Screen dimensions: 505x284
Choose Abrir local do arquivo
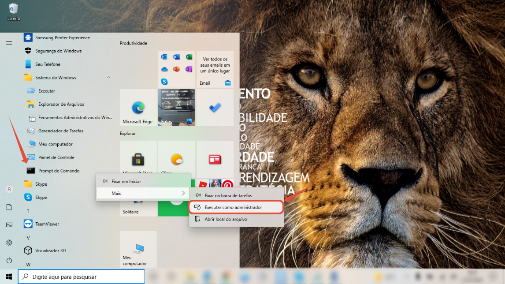pyautogui.click(x=236, y=219)
